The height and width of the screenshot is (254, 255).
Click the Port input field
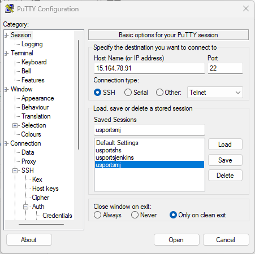[225, 68]
